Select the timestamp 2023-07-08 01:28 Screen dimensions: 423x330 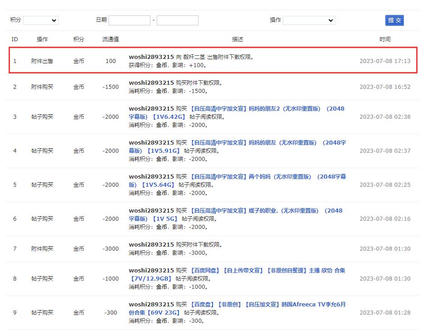click(x=385, y=313)
